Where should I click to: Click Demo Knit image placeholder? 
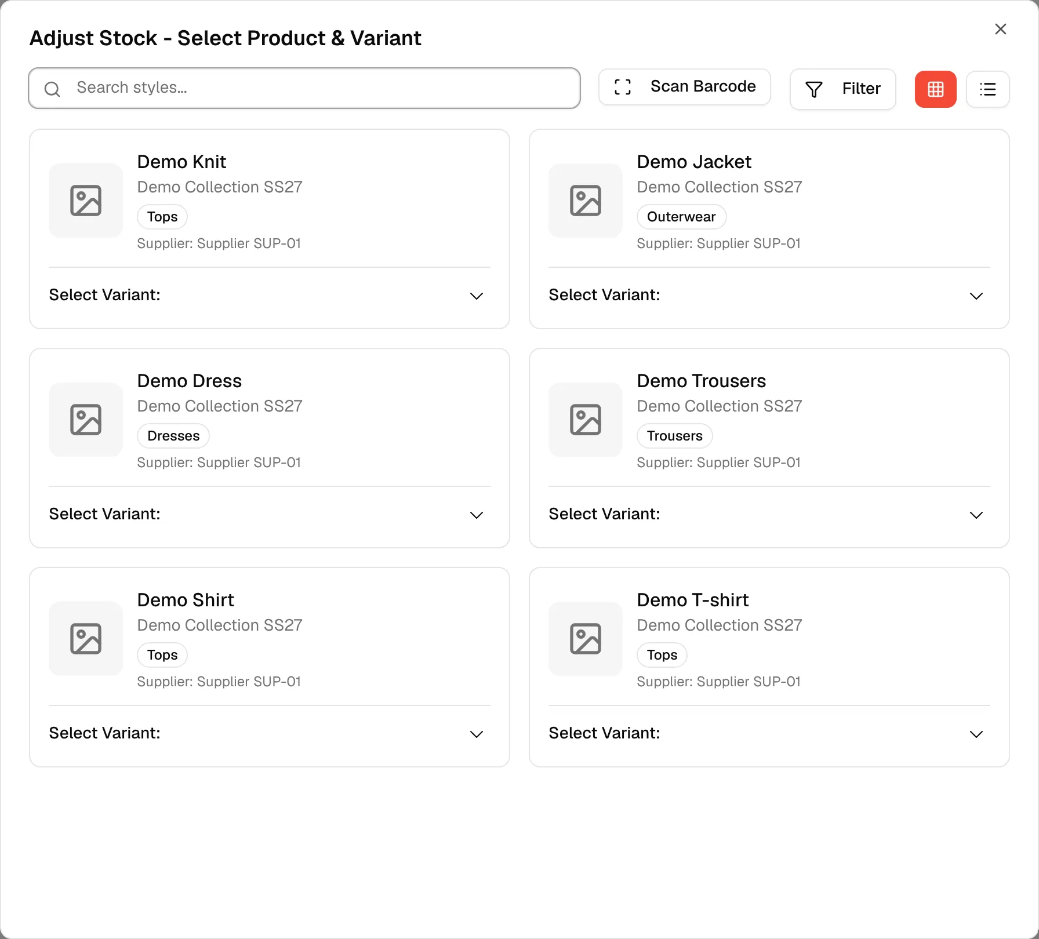(86, 201)
